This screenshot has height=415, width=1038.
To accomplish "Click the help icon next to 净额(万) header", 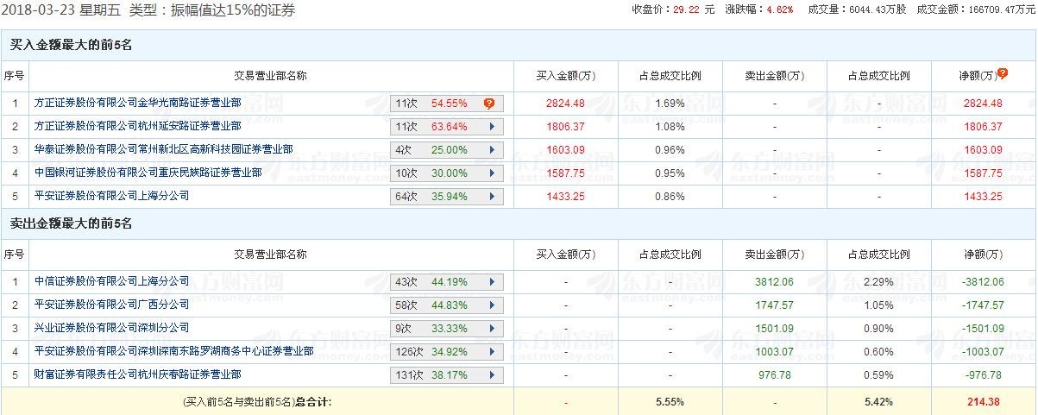I will pos(1003,74).
